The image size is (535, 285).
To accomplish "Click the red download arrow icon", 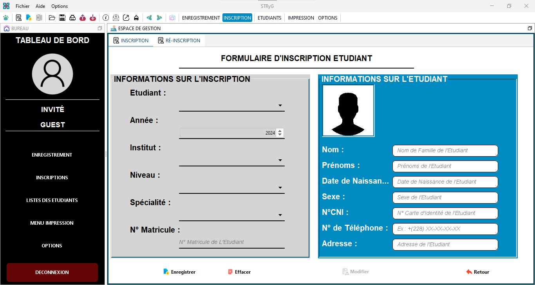I will tap(93, 18).
